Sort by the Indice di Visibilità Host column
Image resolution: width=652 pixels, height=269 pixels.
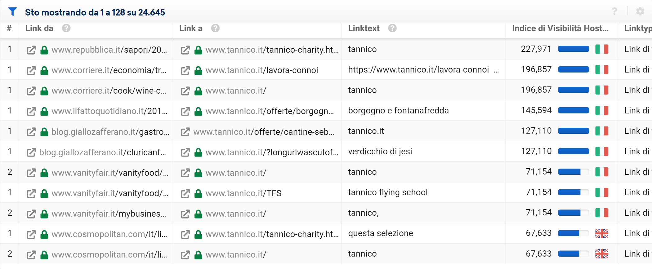[560, 28]
